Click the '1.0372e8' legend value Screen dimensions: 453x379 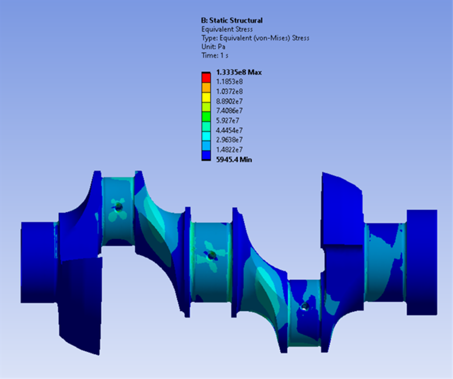pos(229,92)
